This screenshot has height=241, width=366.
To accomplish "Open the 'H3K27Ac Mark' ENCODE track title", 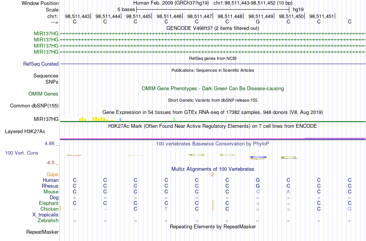I will (213, 126).
